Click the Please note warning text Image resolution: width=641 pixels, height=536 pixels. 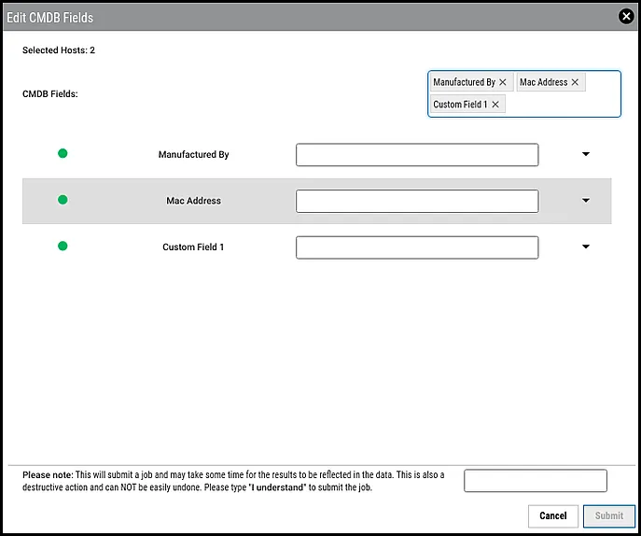[233, 481]
